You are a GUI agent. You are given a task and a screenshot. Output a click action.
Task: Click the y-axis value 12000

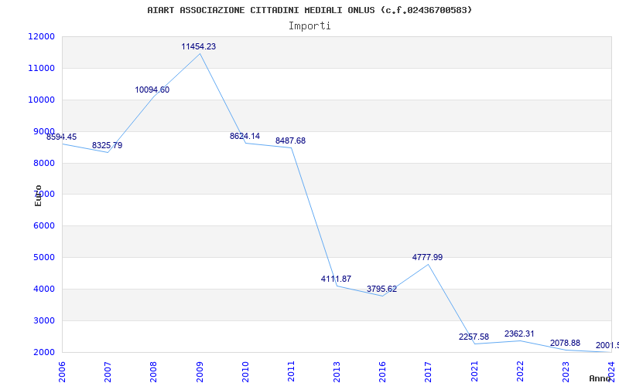tap(41, 36)
